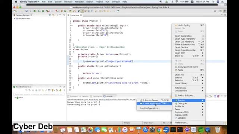The width and height of the screenshot is (239, 134).
Task: Open iBooks from the dock
Action: (132, 130)
